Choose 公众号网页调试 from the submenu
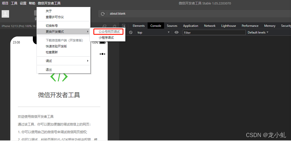 [109, 32]
